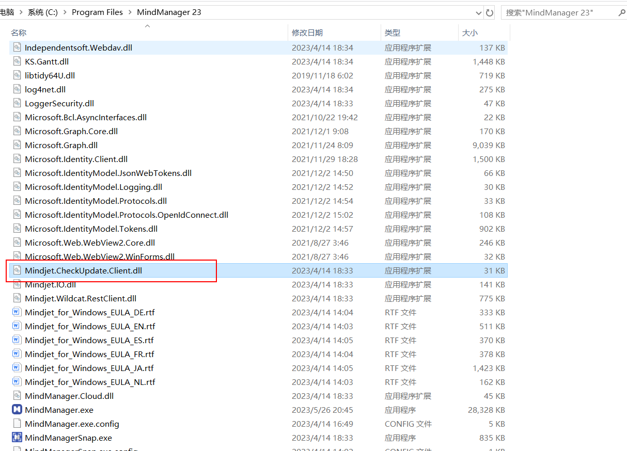Click the MindManager.exe.config file icon

point(17,424)
